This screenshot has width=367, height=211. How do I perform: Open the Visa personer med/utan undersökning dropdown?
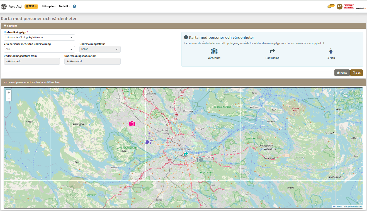[x=39, y=49]
